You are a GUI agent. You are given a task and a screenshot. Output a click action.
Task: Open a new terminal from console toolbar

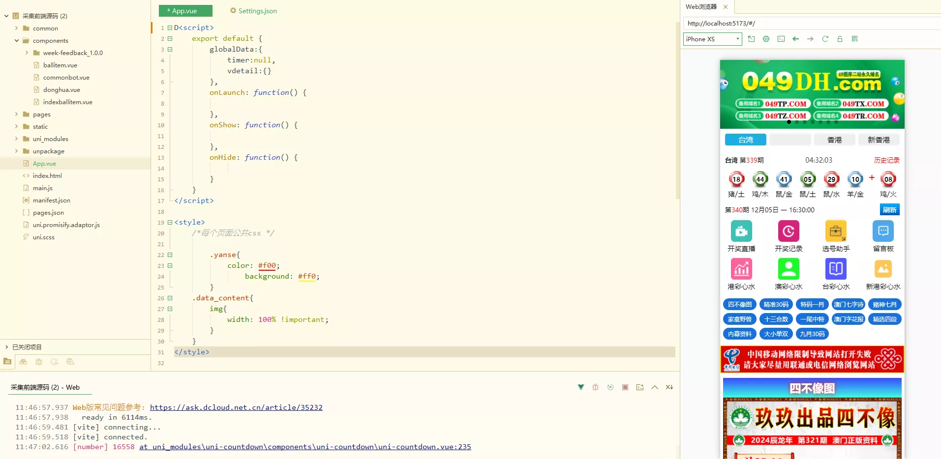tap(639, 387)
